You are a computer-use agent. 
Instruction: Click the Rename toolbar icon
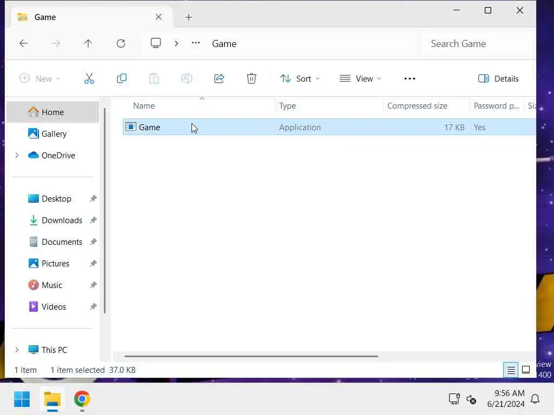(187, 78)
